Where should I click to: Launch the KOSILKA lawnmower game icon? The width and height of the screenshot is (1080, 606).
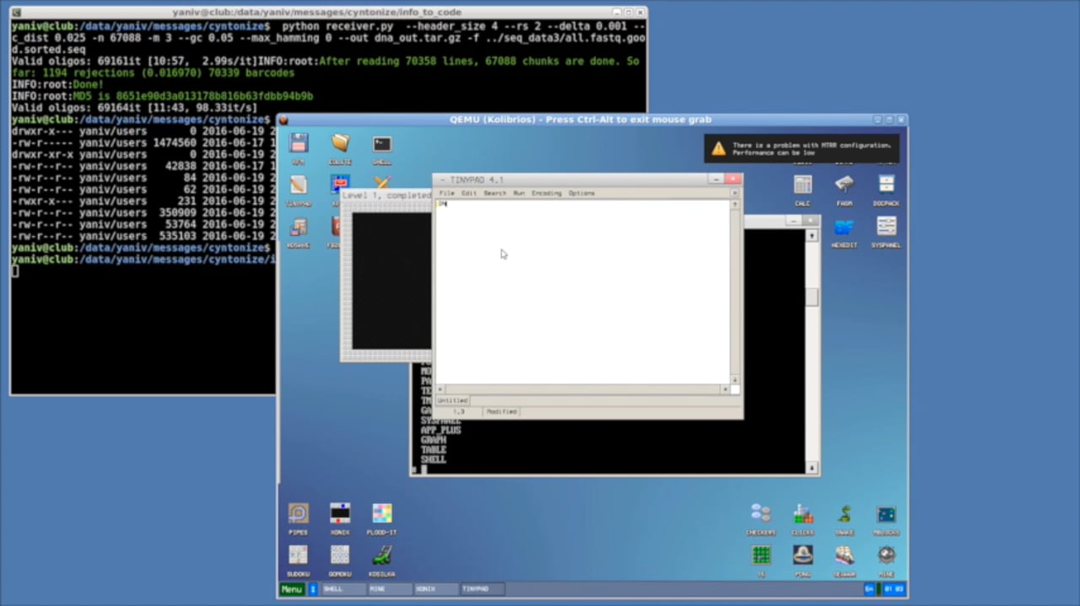tap(382, 555)
